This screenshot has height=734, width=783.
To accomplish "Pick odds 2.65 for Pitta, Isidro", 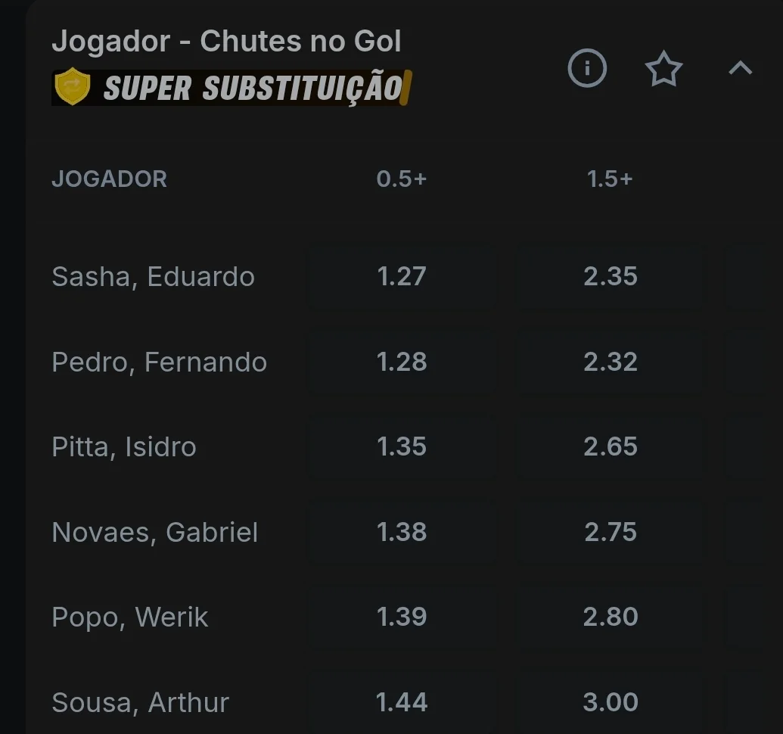I will (x=610, y=446).
